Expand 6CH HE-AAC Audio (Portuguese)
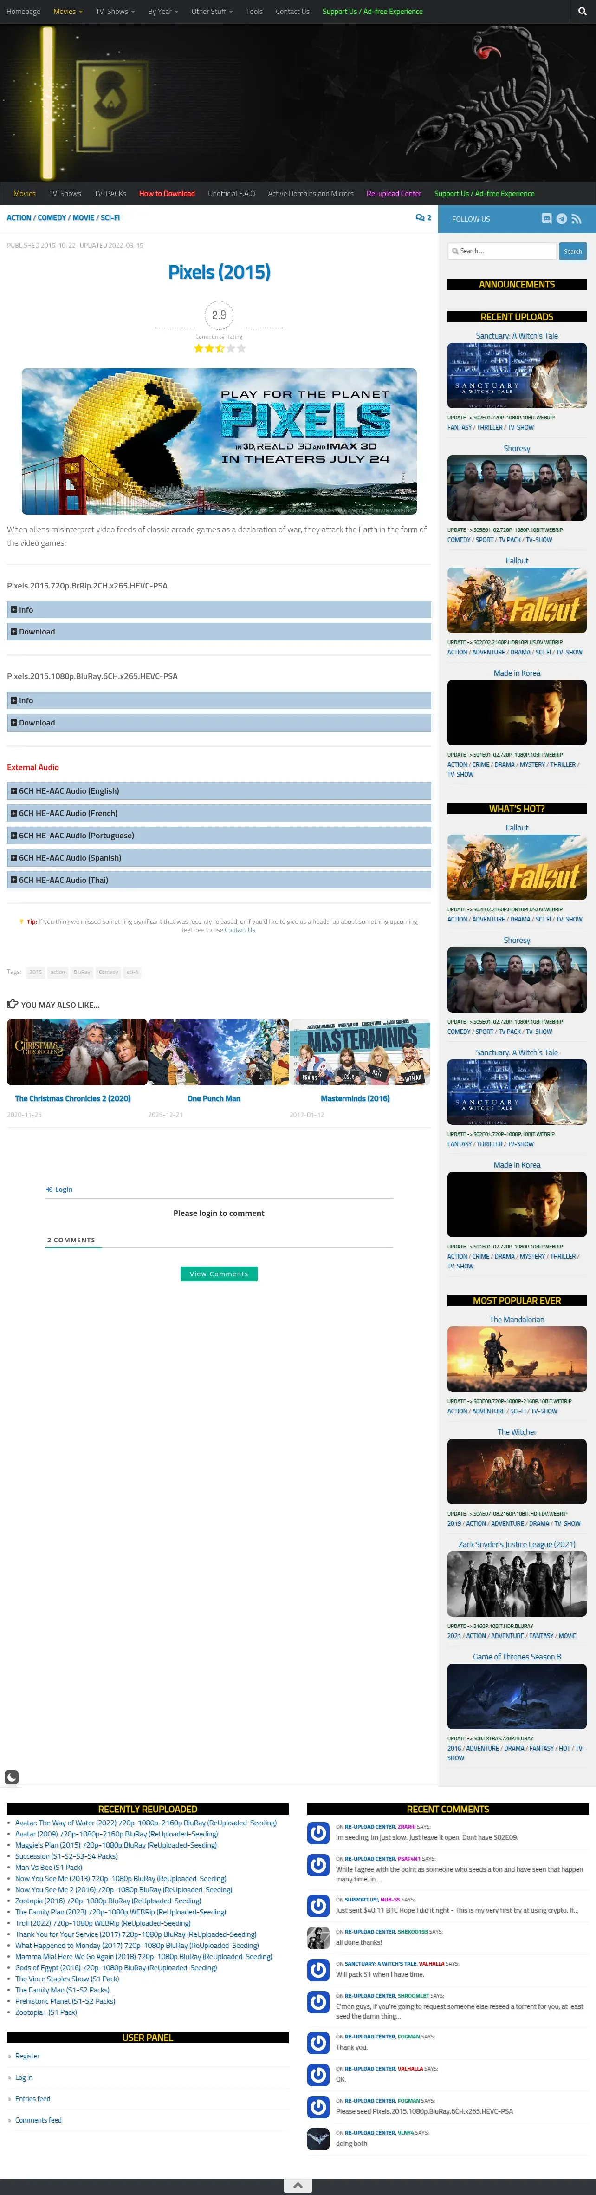 click(x=219, y=836)
